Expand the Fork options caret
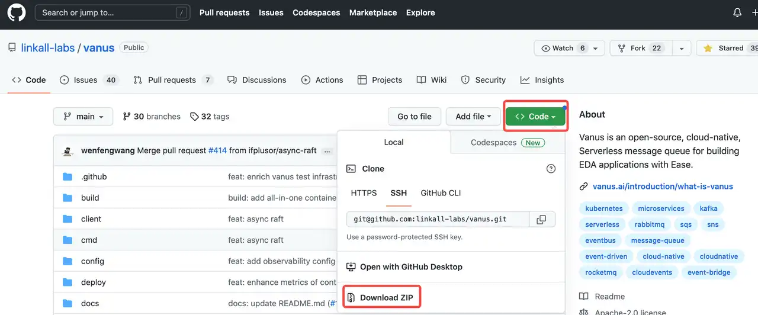 (682, 49)
